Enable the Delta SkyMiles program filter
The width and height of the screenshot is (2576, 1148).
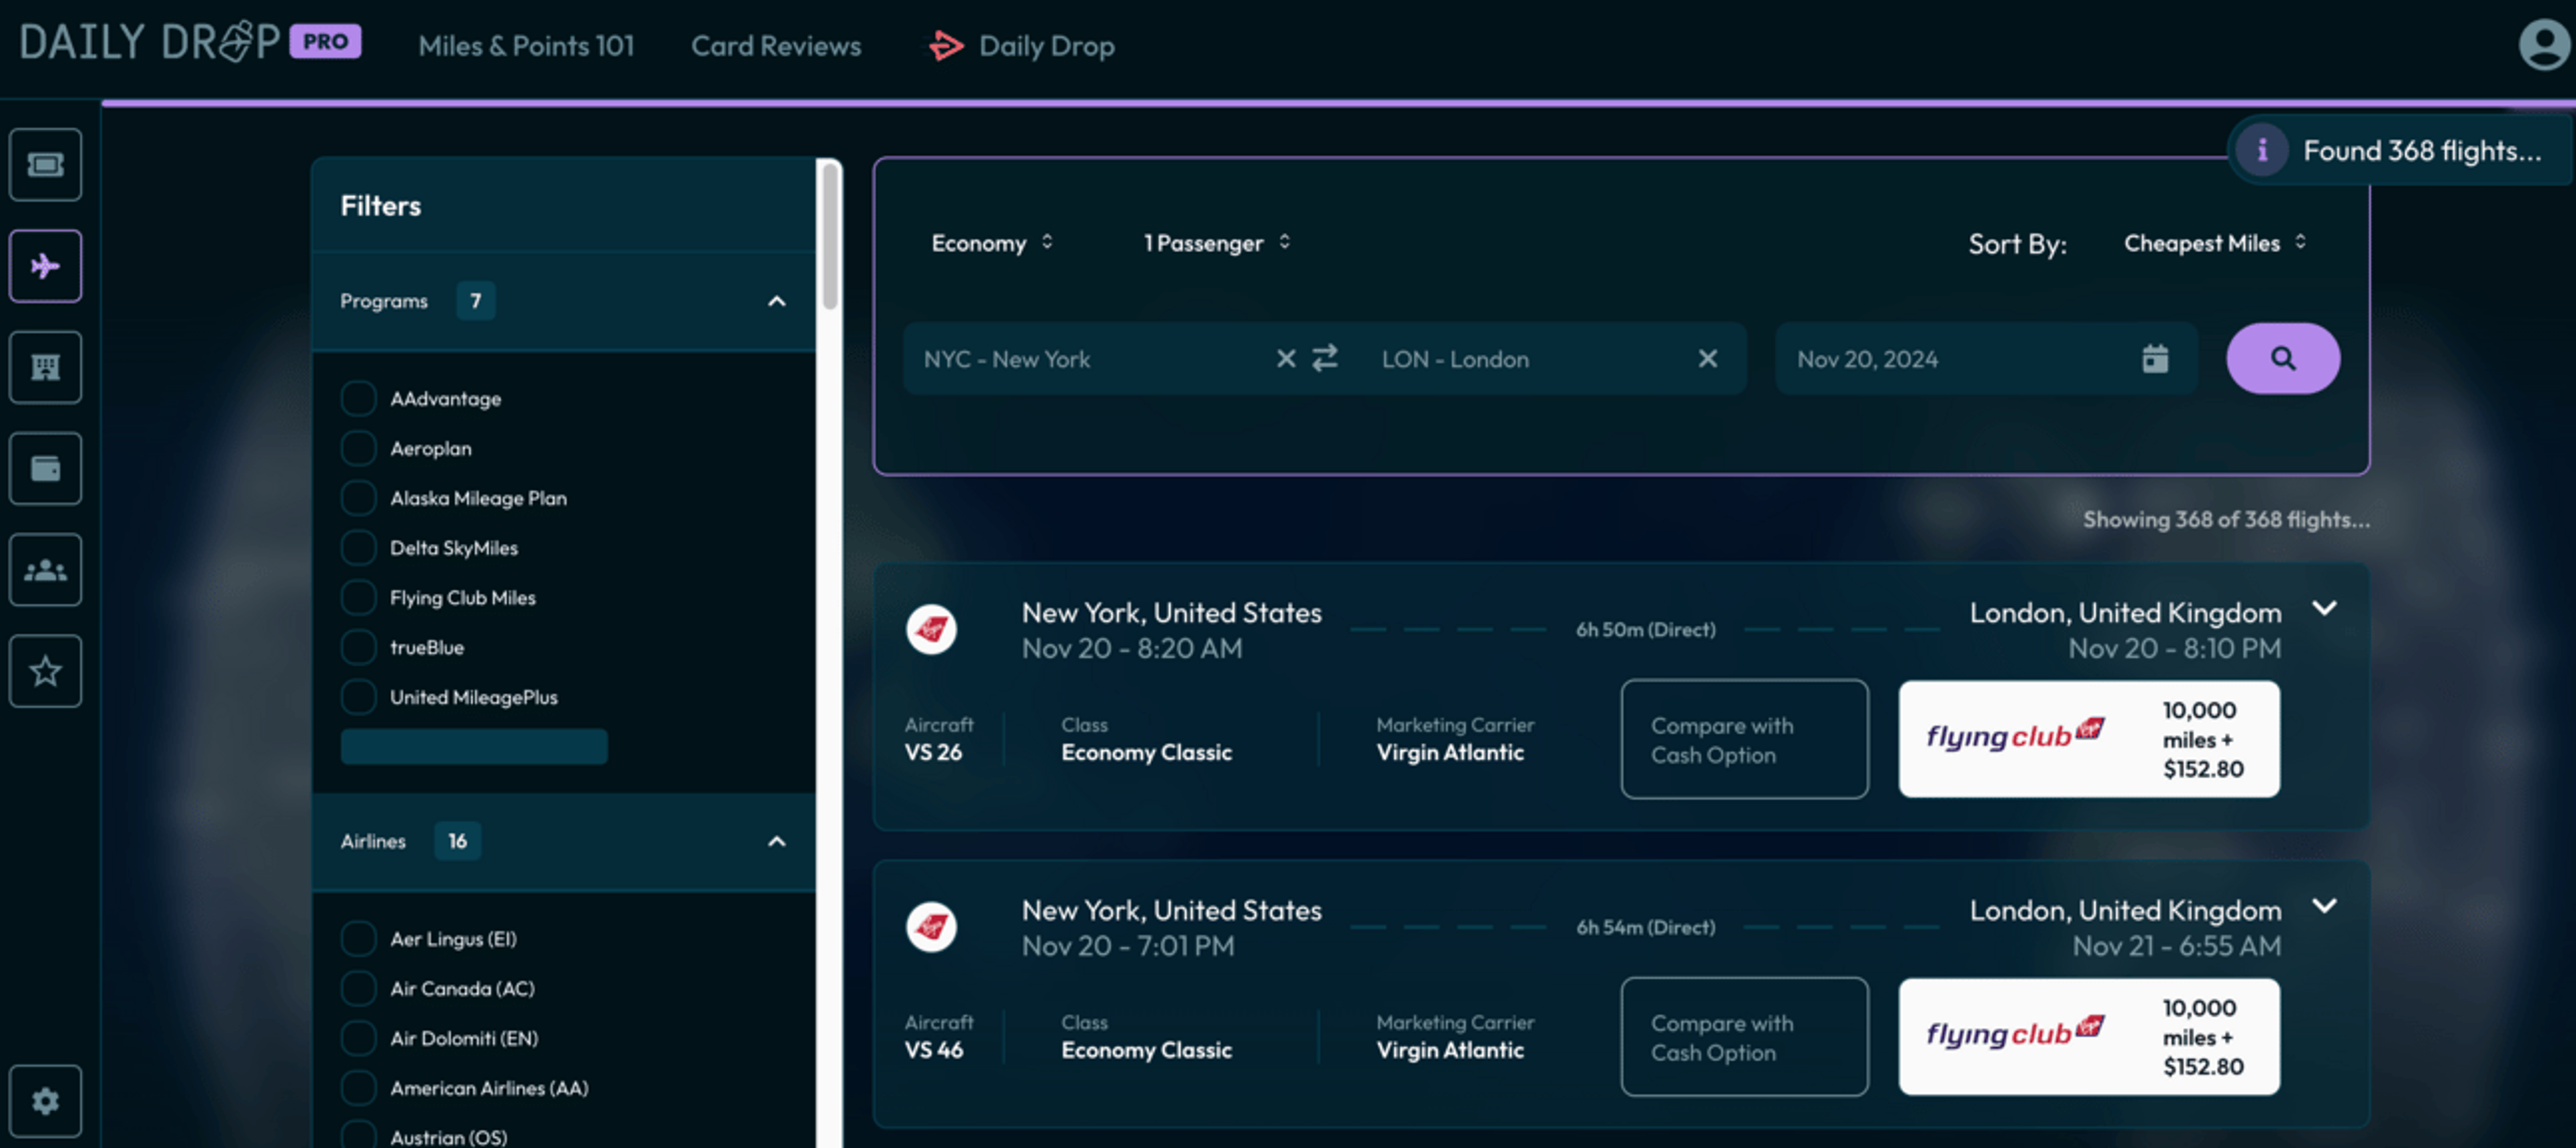[358, 547]
